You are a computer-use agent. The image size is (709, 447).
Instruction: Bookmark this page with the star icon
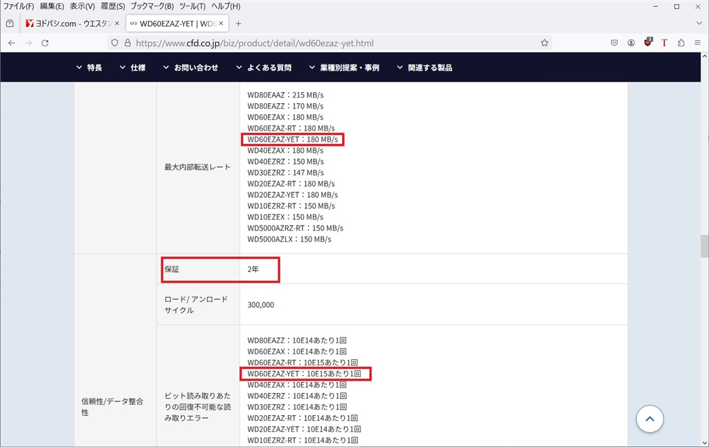(544, 43)
